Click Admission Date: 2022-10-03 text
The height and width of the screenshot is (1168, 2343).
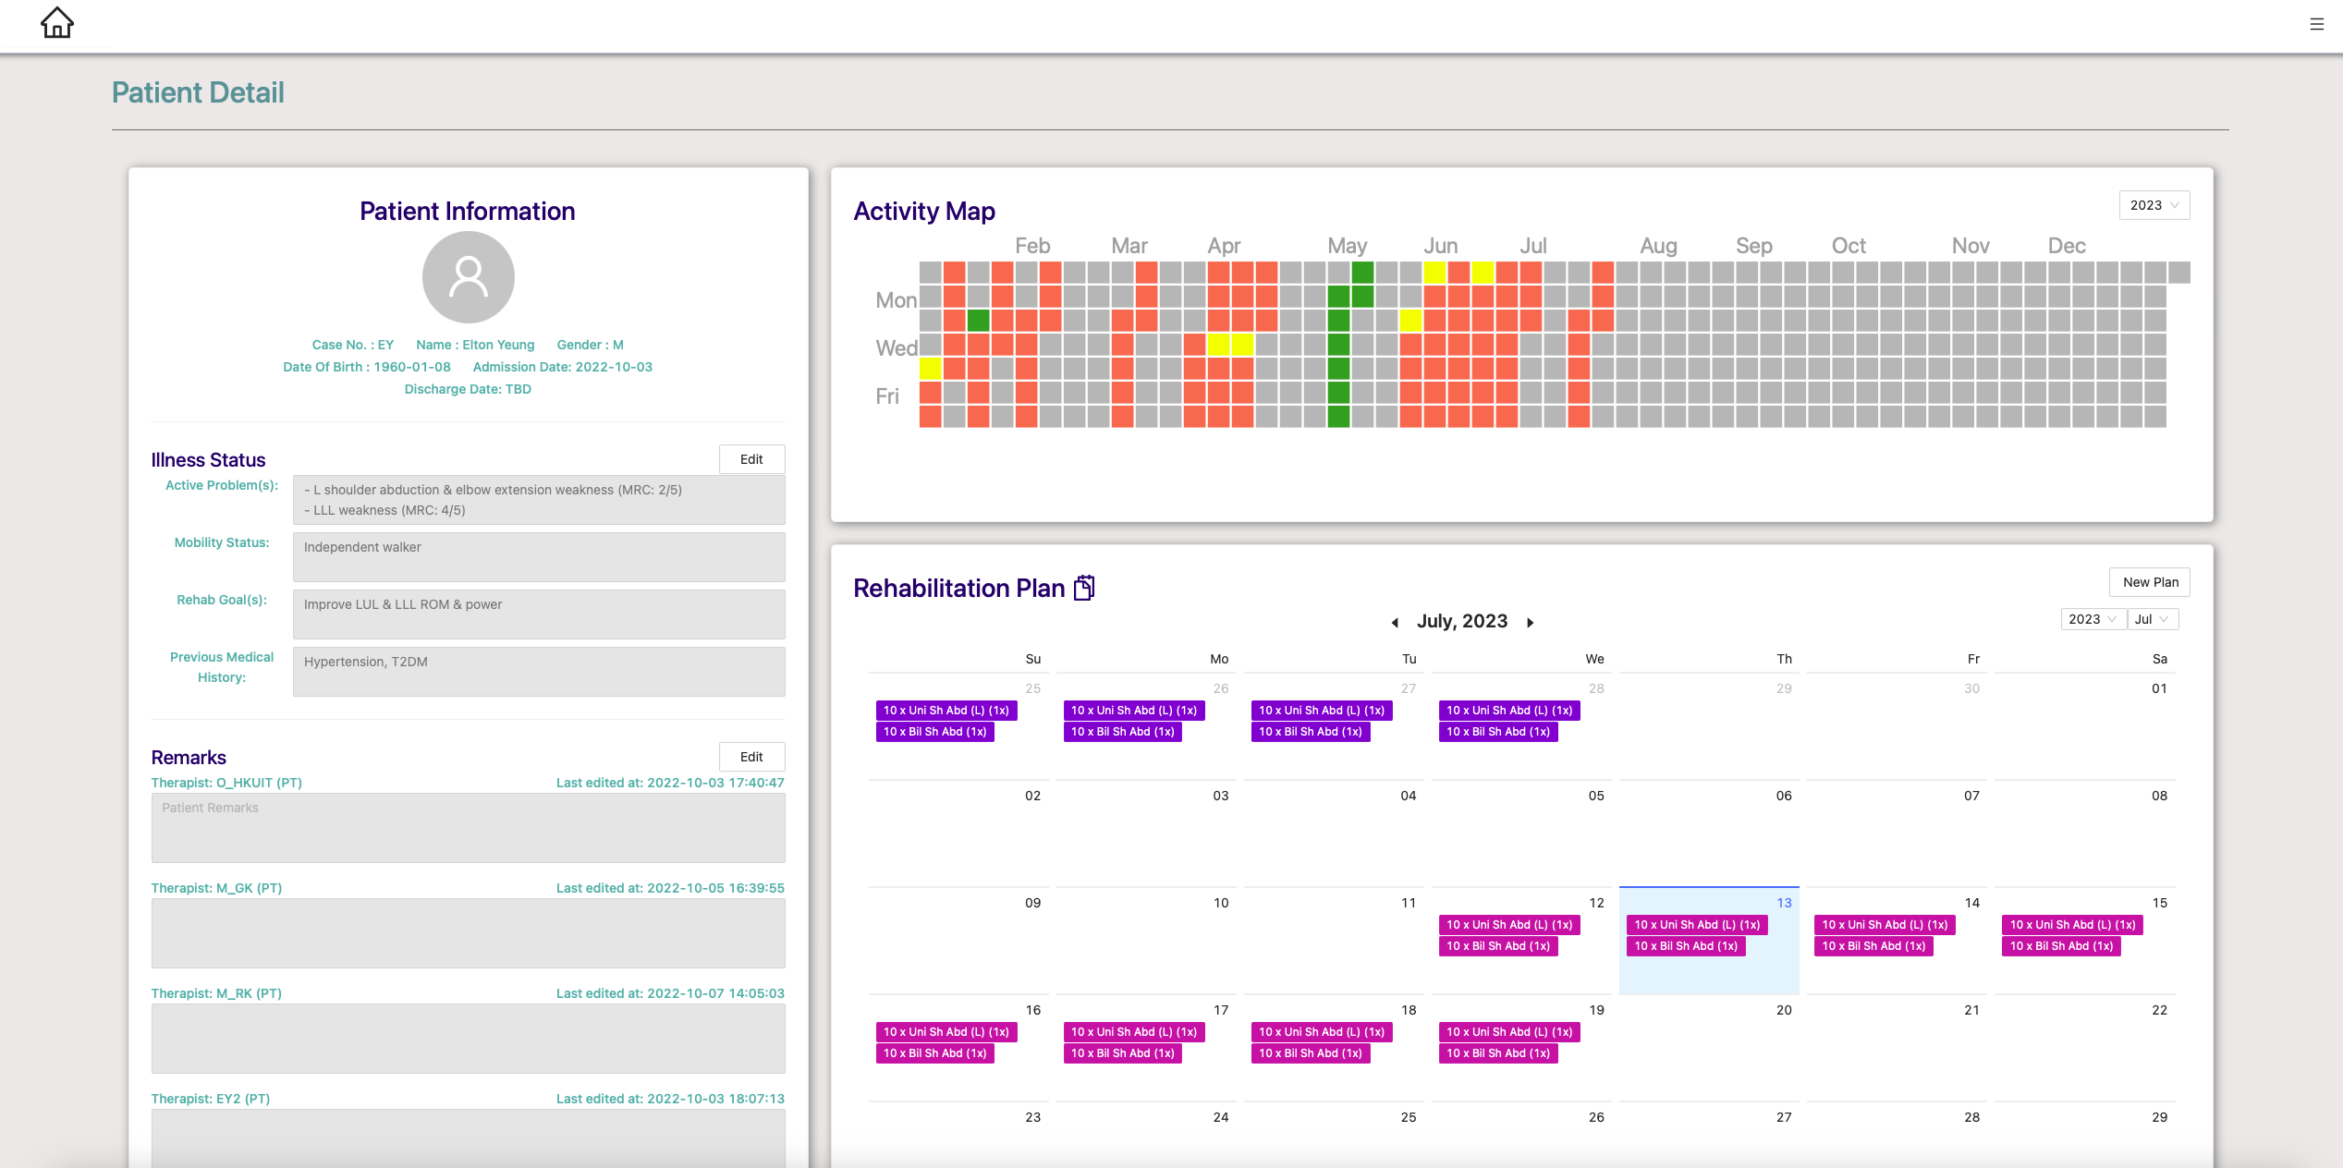563,367
